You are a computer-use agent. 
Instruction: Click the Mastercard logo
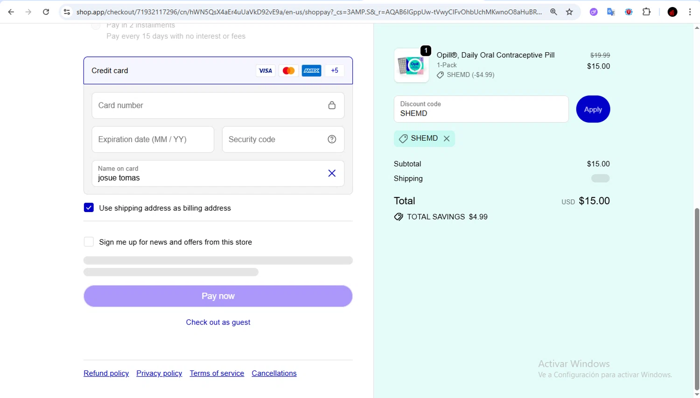[288, 71]
